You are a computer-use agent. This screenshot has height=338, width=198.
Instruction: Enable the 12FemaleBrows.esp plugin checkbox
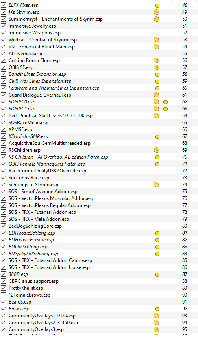(3, 295)
